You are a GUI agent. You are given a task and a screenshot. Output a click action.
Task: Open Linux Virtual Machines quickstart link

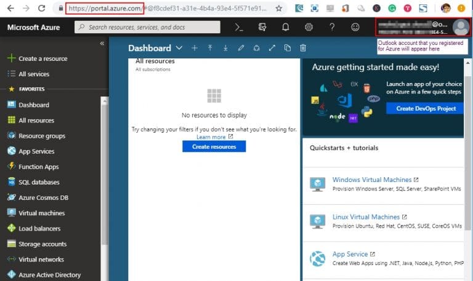coord(366,217)
